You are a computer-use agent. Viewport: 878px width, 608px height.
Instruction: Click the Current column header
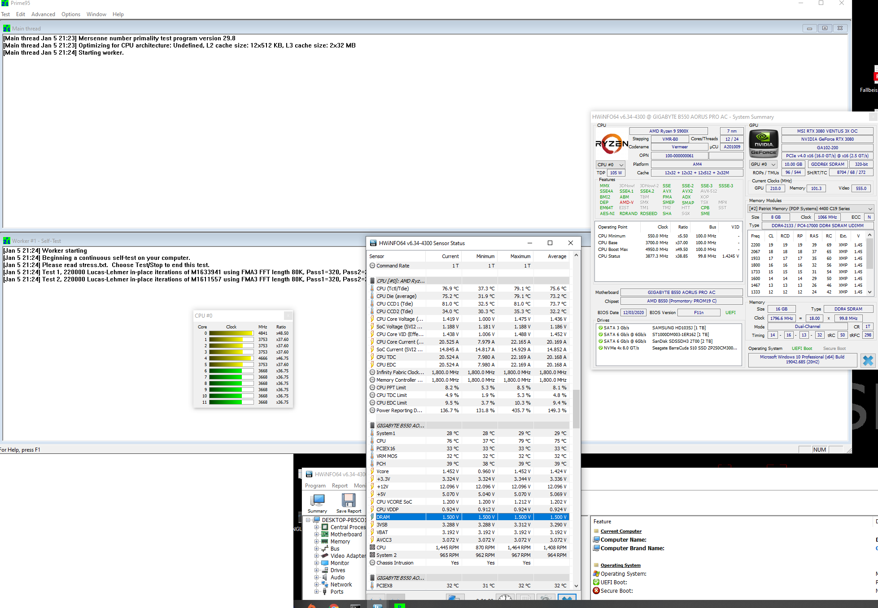point(443,256)
